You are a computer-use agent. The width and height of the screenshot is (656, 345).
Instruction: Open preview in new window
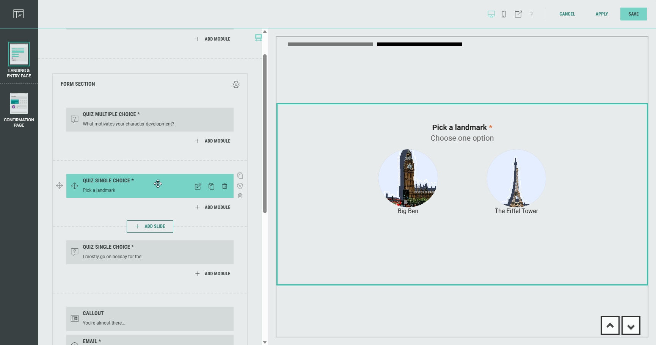click(x=518, y=14)
